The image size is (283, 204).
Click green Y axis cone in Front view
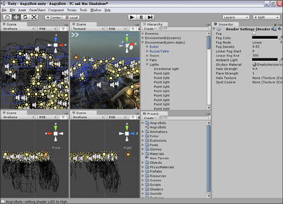click(x=55, y=128)
